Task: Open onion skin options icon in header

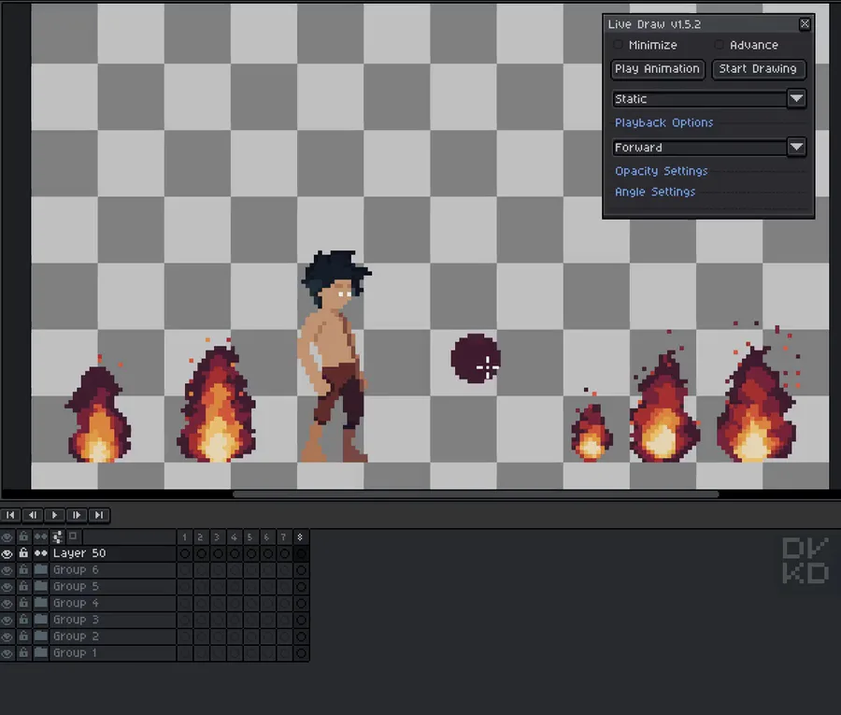Action: [x=57, y=536]
